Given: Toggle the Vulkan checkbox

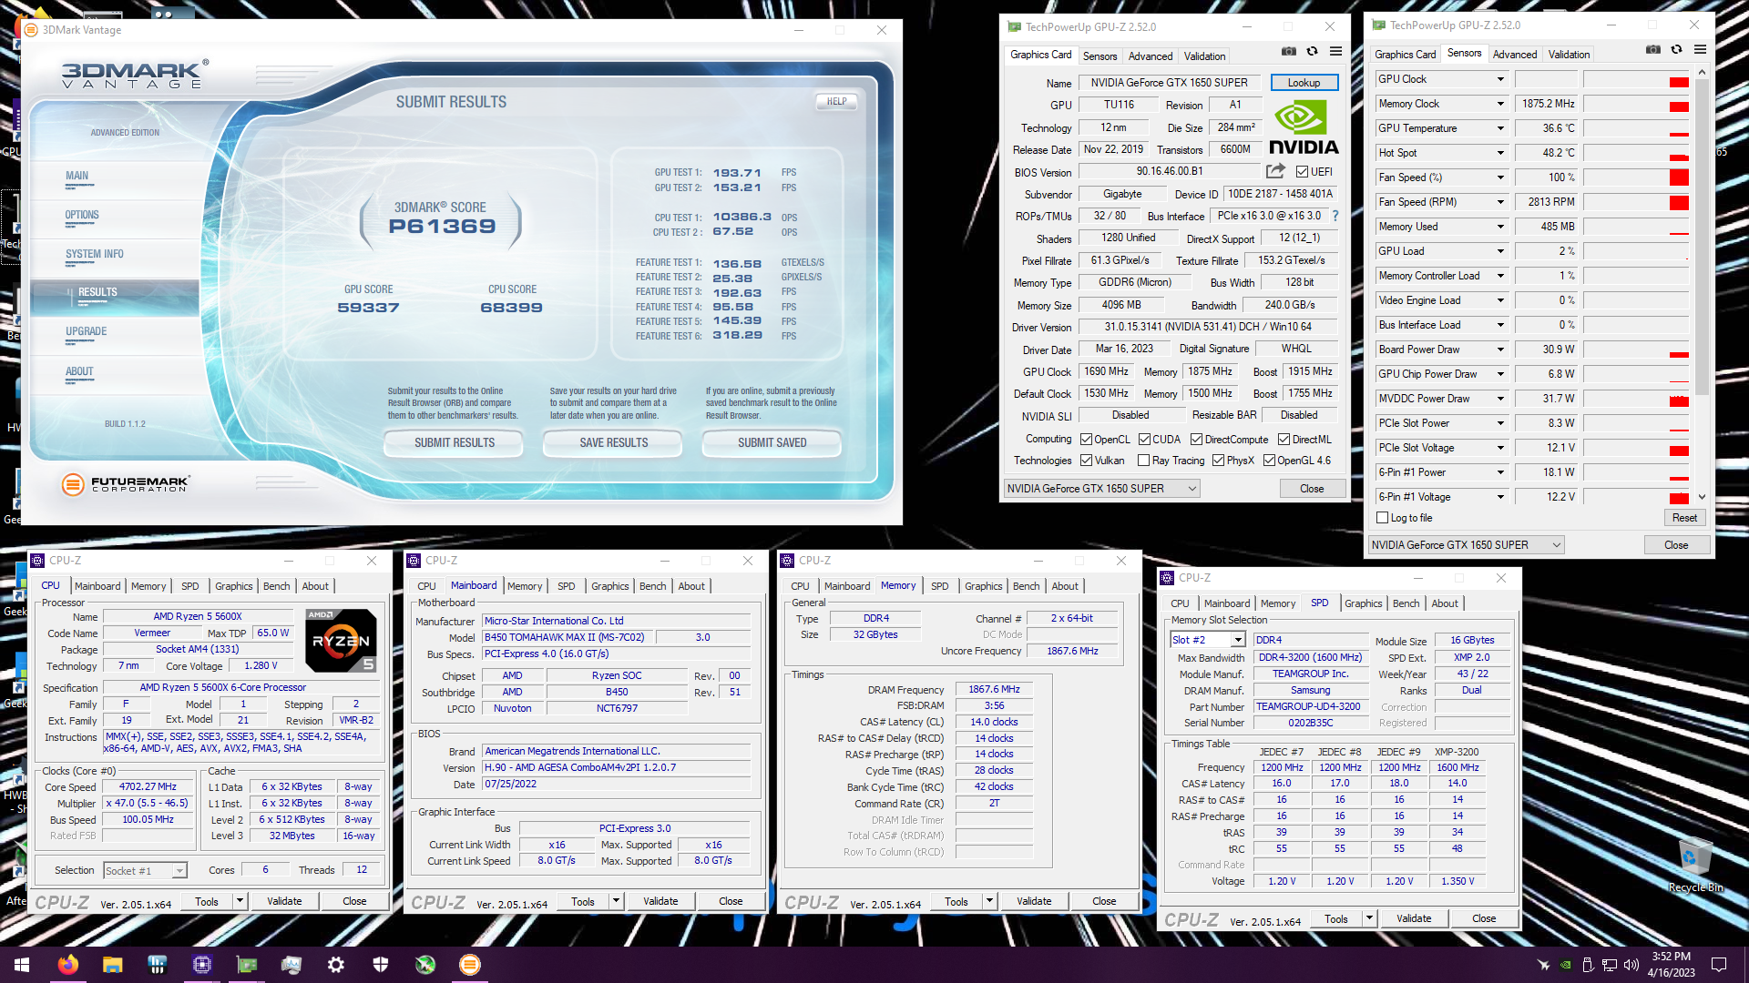Looking at the screenshot, I should [x=1087, y=461].
